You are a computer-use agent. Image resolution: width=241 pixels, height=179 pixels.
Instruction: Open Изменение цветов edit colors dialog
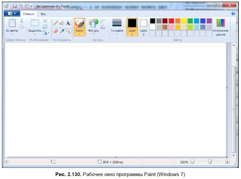[220, 27]
